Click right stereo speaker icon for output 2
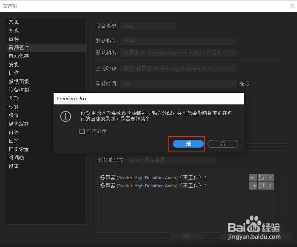The width and height of the screenshot is (297, 247). pos(253,186)
